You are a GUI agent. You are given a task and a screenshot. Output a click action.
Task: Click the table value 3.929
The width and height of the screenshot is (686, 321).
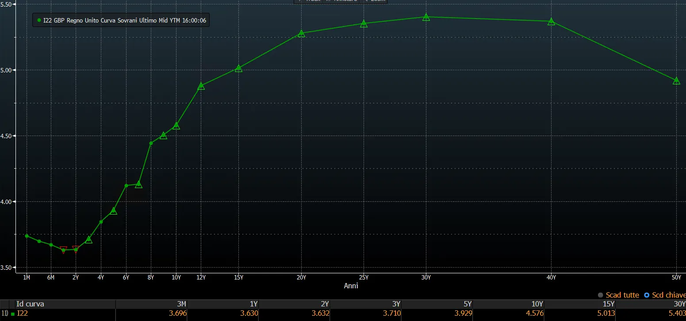[464, 313]
